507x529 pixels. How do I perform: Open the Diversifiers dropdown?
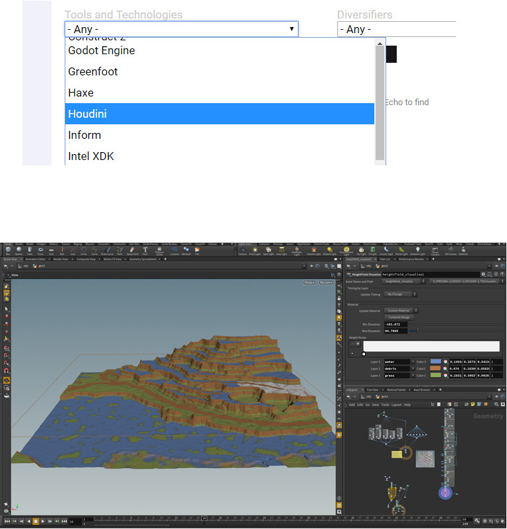tap(397, 29)
